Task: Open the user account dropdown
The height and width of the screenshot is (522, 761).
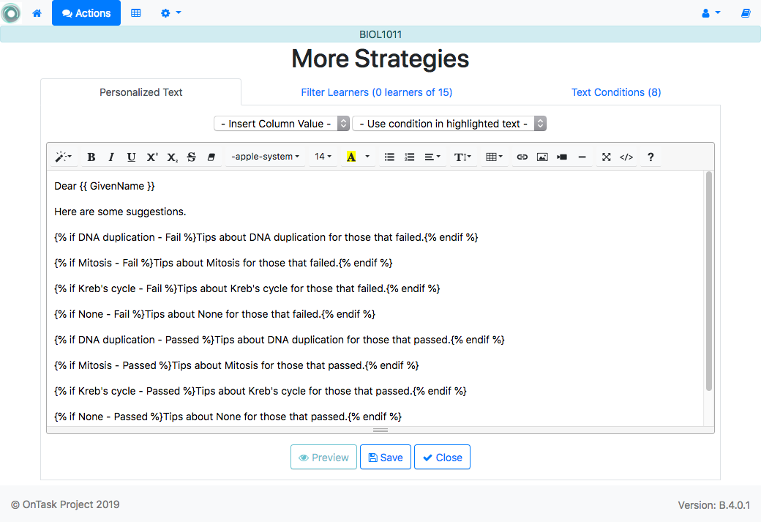Action: pos(711,13)
